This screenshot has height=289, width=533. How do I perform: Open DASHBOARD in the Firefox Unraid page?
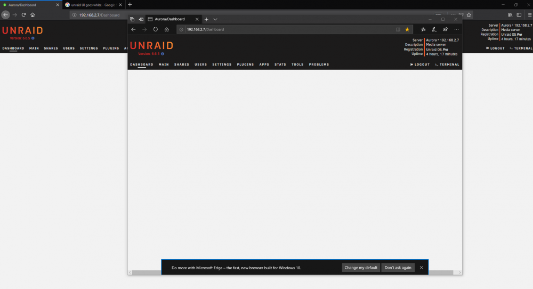coord(13,49)
